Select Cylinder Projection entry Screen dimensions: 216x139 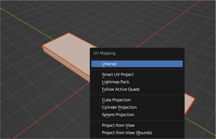click(137, 107)
